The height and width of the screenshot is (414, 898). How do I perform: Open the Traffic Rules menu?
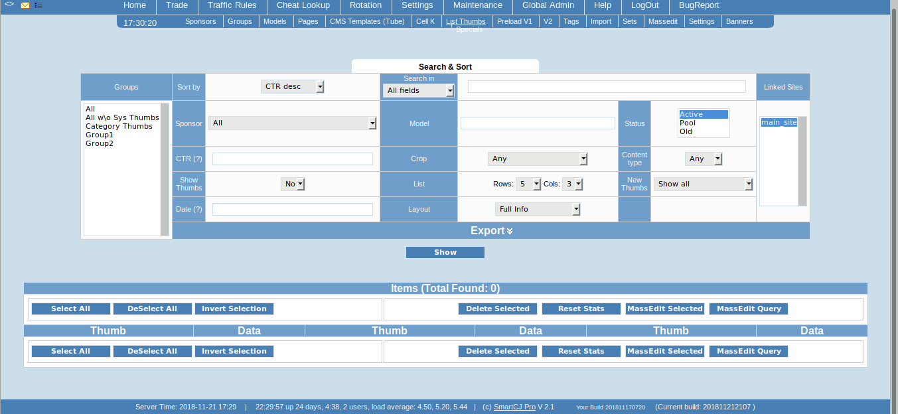[232, 5]
